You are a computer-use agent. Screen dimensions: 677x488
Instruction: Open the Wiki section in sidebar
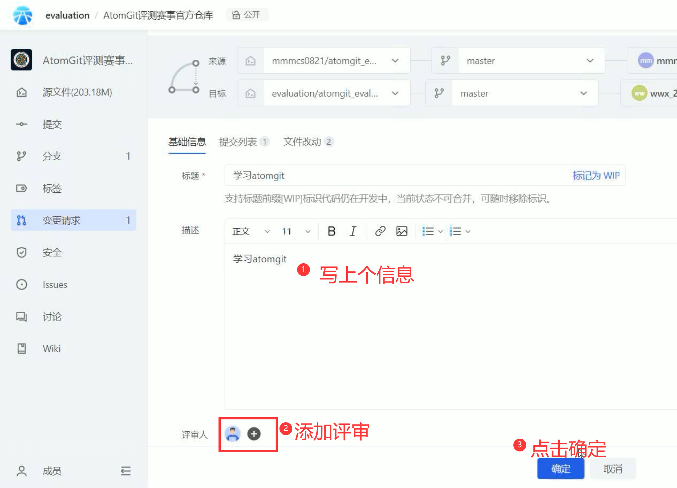[x=51, y=349]
